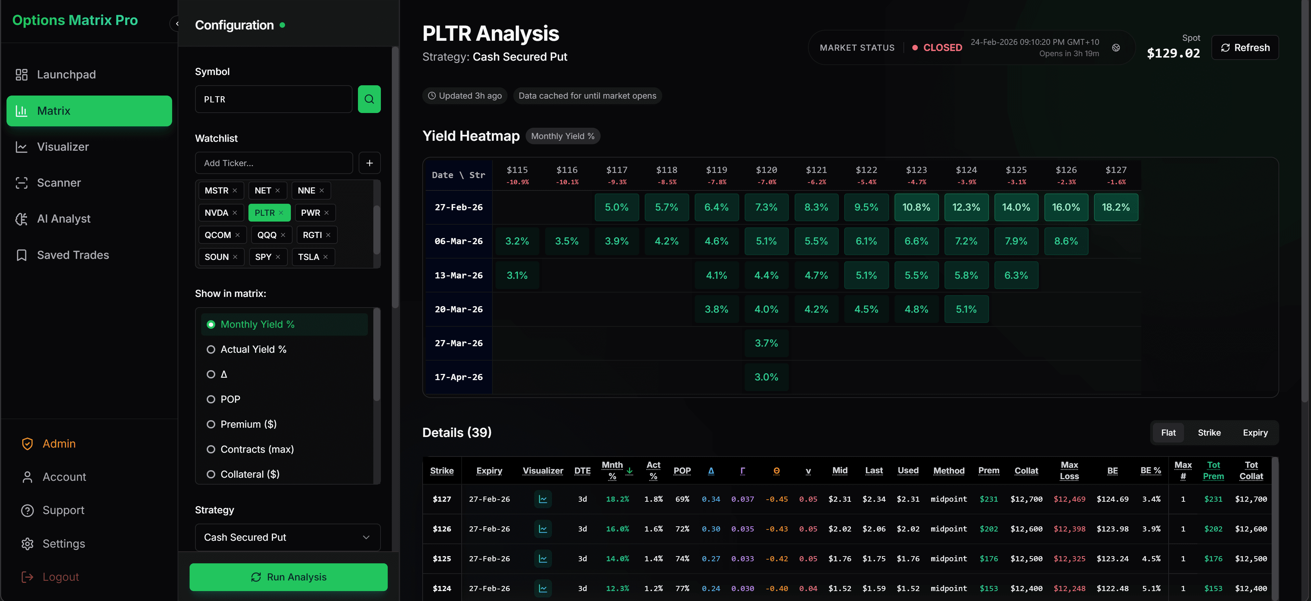
Task: Click the market status globe icon
Action: [x=1116, y=48]
